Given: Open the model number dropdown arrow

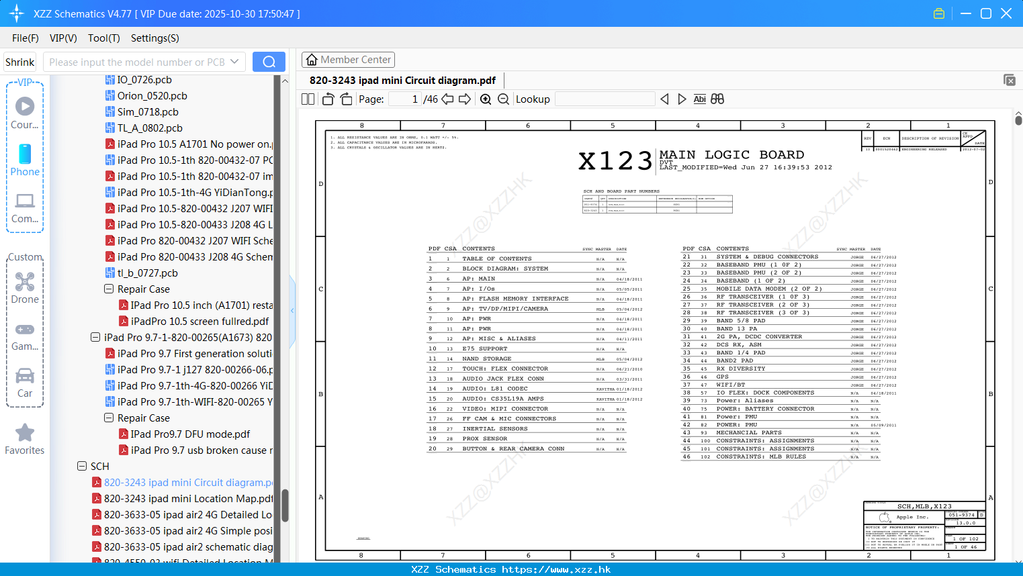Looking at the screenshot, I should (234, 62).
